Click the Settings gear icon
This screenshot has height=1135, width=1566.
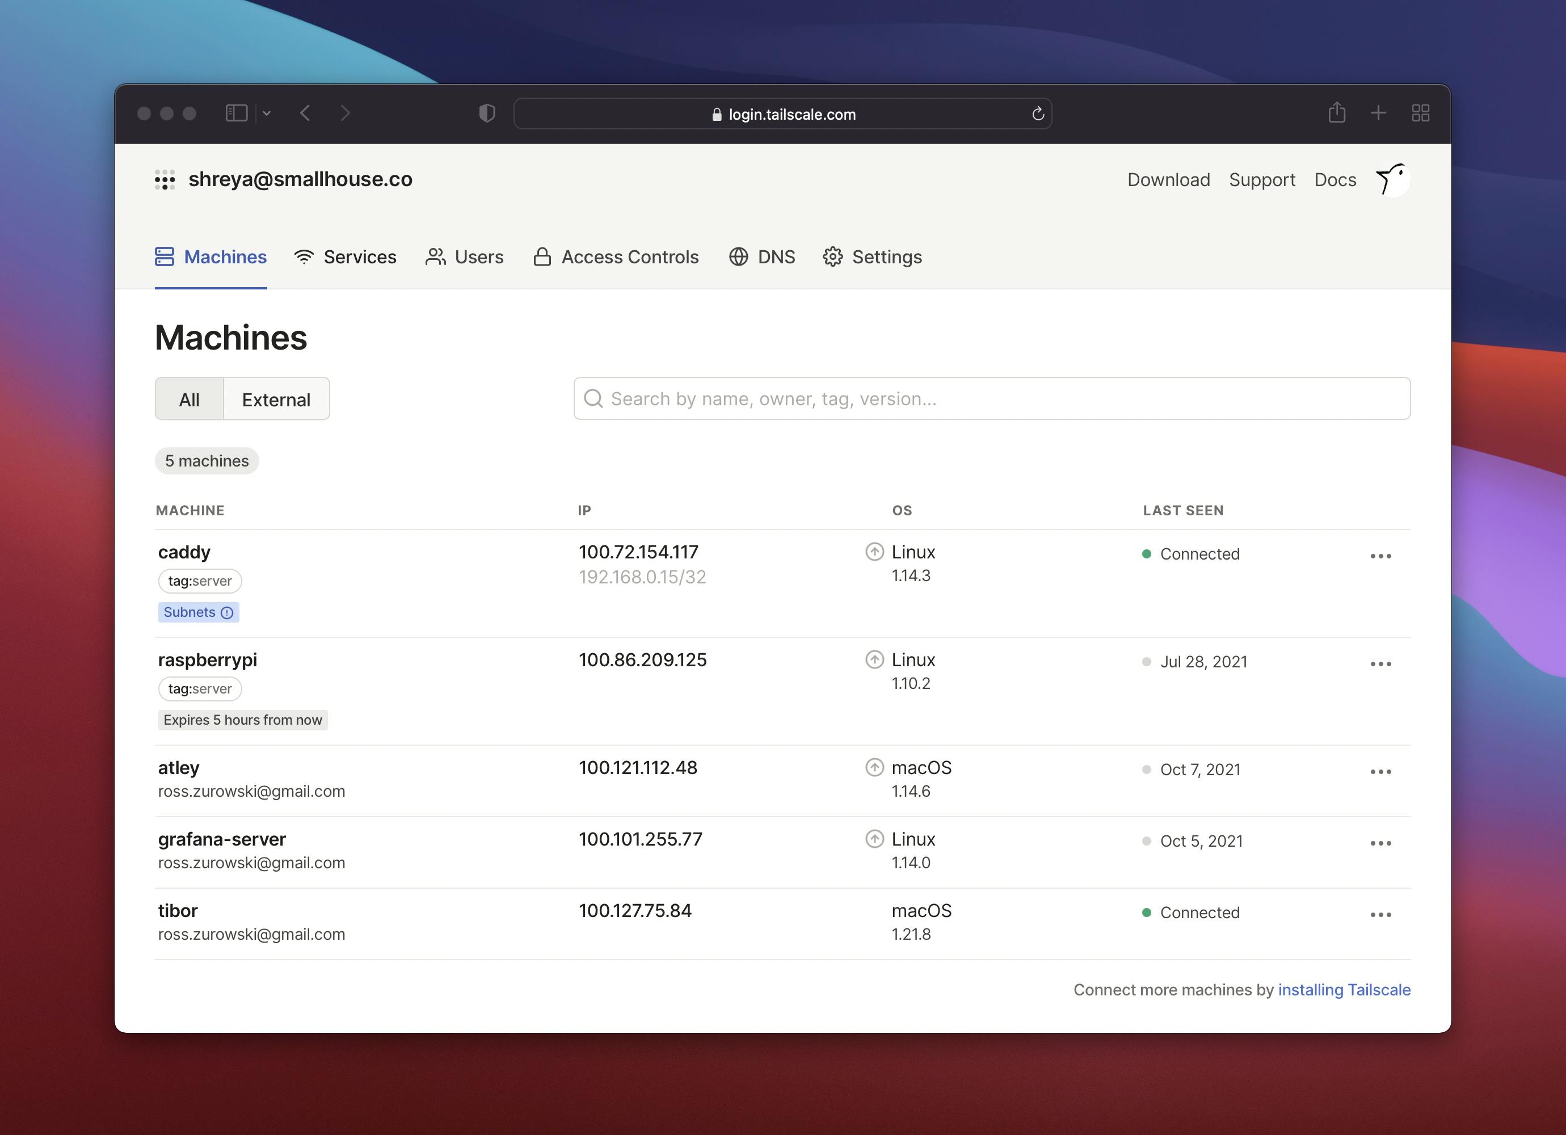point(833,257)
